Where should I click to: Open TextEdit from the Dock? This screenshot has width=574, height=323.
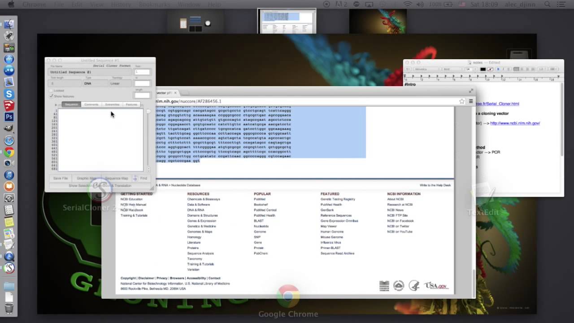(9, 245)
